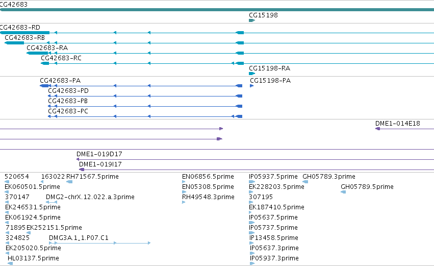Select the CG42683-RB transcript label
The height and width of the screenshot is (266, 434).
[24, 38]
